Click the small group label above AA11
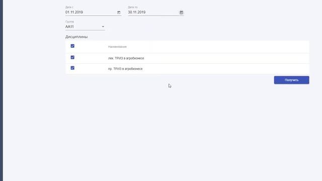The height and width of the screenshot is (181, 322). 69,22
